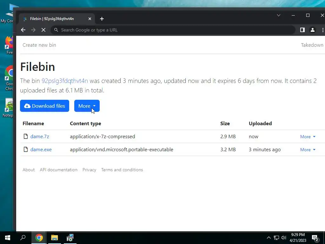Screen dimensions: 325x244
Task: Click Chrome icon in taskbar
Action: coord(39,238)
